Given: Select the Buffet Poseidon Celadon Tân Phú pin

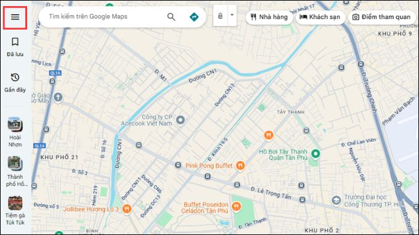Looking at the screenshot, I should [236, 207].
